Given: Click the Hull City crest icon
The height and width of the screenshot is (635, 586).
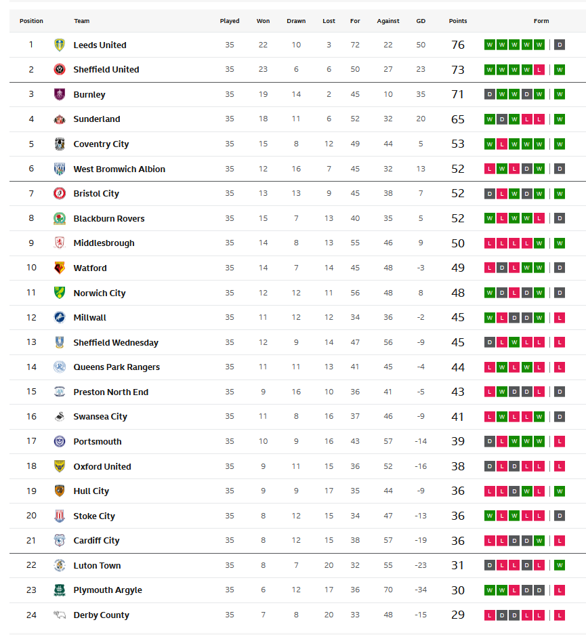Looking at the screenshot, I should coord(59,491).
